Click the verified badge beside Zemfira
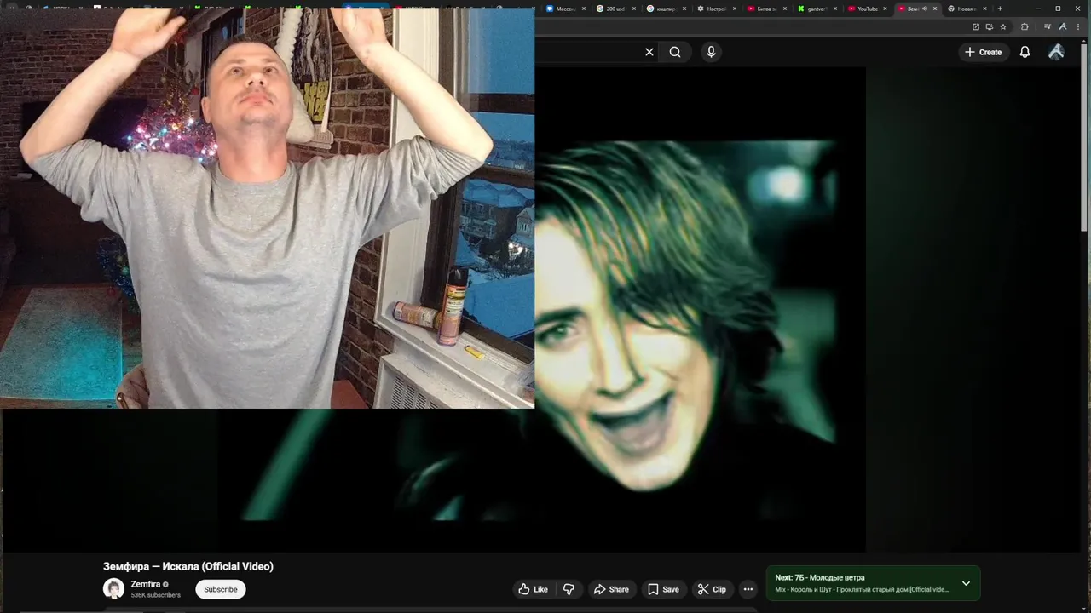Screen dimensions: 1091x613 coord(166,585)
